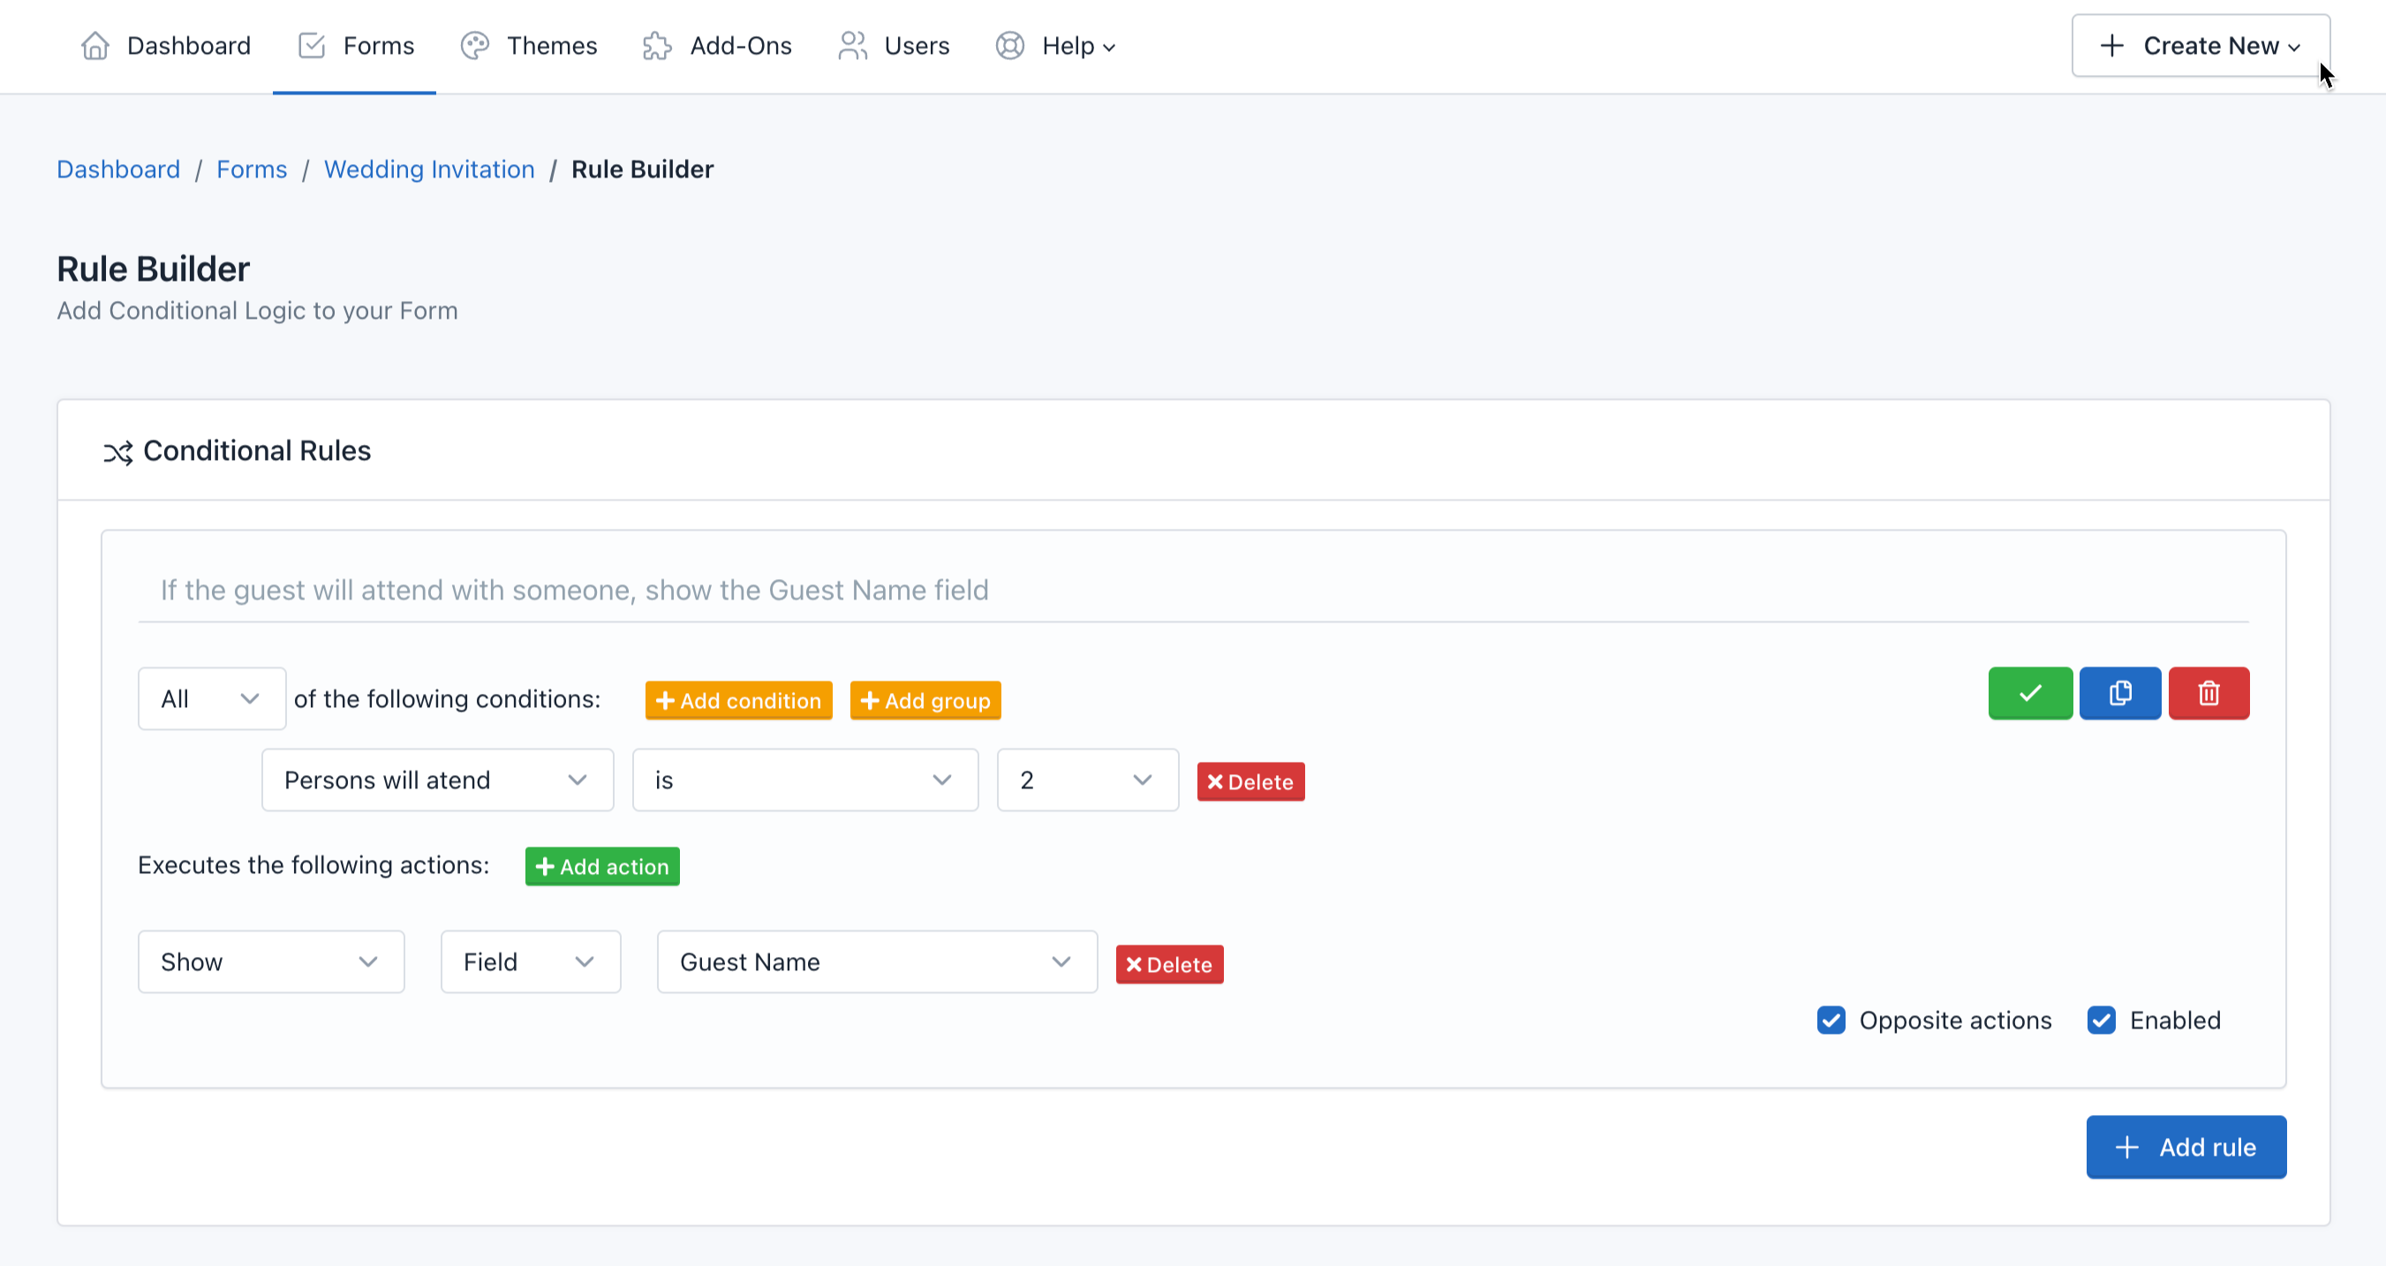
Task: Duplicate the rule using the copy icon
Action: pyautogui.click(x=2119, y=693)
